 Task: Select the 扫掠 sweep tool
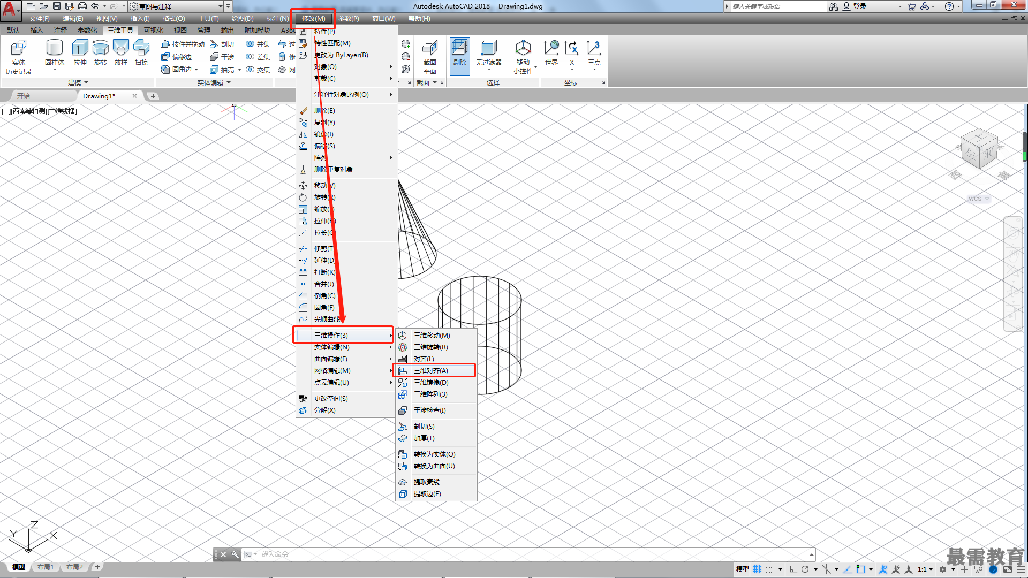pyautogui.click(x=141, y=52)
